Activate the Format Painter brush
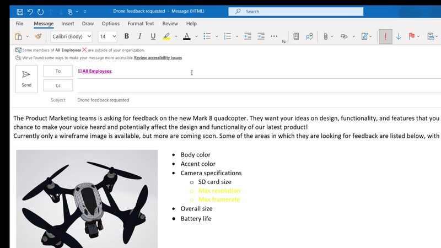This screenshot has height=248, width=441. [x=38, y=36]
